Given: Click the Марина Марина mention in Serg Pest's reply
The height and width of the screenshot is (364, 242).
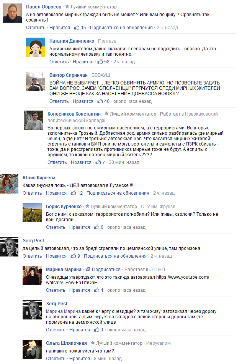Looking at the screenshot, I should [x=63, y=311].
